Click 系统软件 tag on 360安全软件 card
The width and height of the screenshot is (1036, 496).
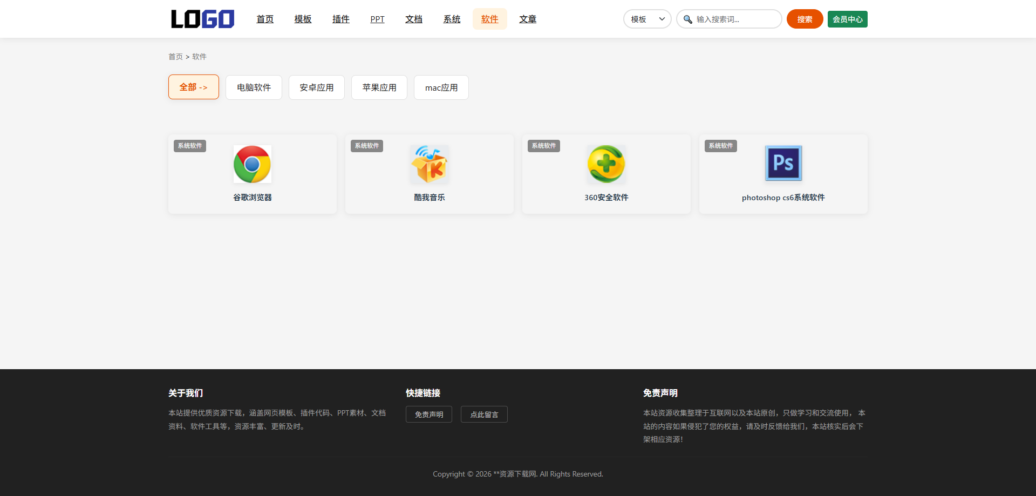tap(544, 146)
